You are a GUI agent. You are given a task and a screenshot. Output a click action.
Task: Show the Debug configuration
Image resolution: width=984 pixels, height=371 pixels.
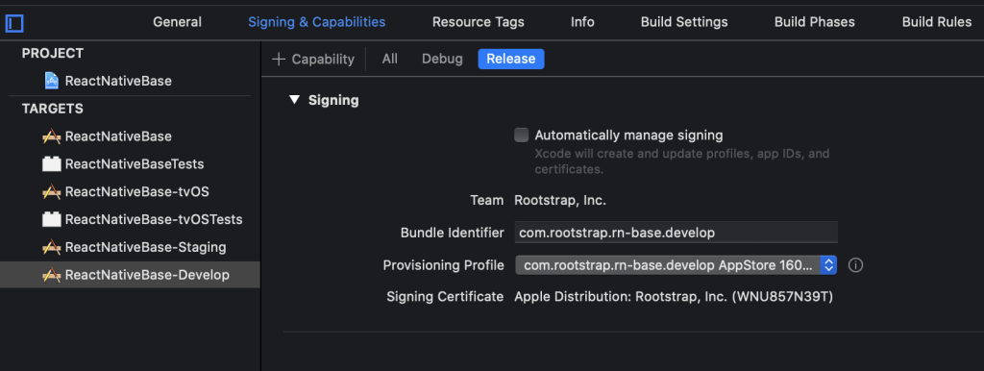tap(442, 59)
